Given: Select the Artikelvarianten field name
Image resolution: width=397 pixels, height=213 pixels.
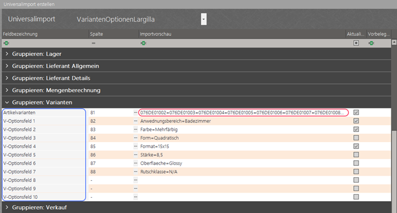Looking at the screenshot, I should coord(19,113).
